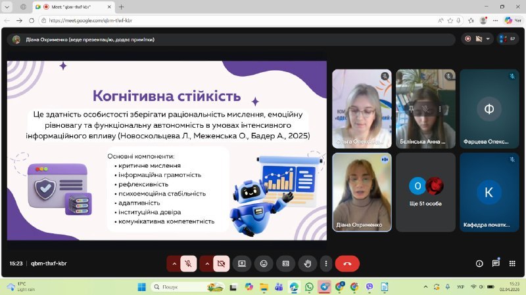Raise your hand in the meeting
Screen dimensions: 526x295
[306, 263]
